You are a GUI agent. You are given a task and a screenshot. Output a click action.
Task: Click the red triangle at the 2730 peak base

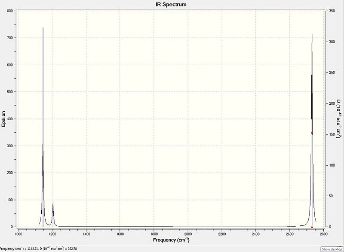[x=312, y=227]
